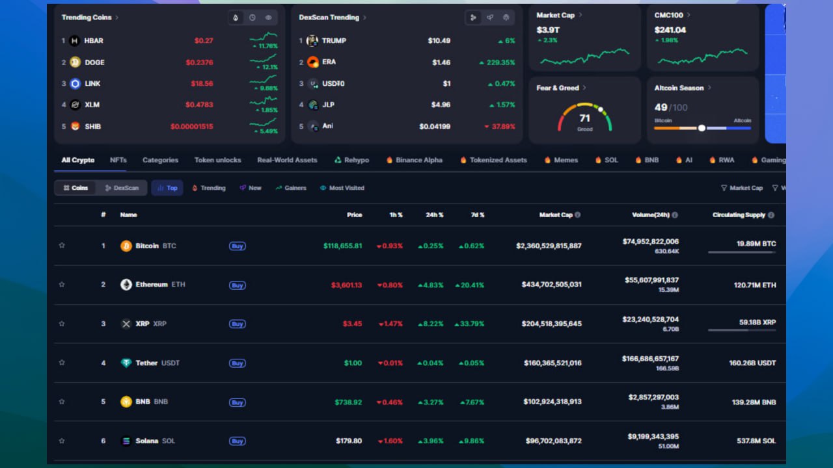Image resolution: width=833 pixels, height=468 pixels.
Task: Add Ethereum to watchlist with star
Action: tap(62, 285)
